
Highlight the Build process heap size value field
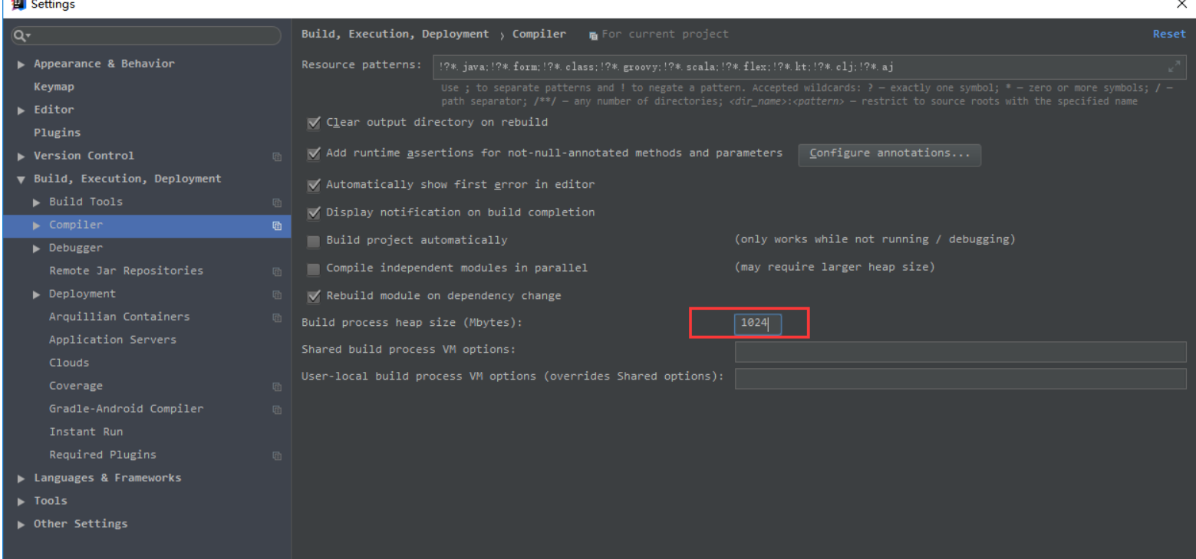[x=757, y=323]
